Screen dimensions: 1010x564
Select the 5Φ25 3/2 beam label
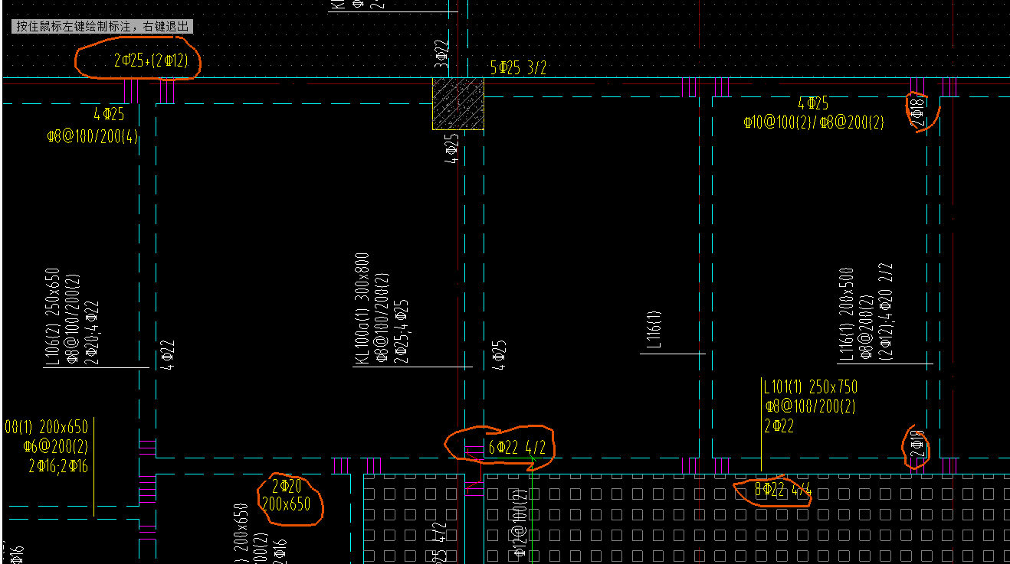pos(518,68)
